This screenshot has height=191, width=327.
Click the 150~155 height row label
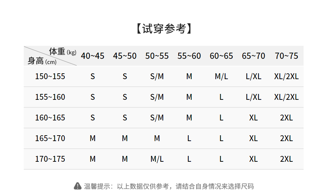pyautogui.click(x=50, y=76)
